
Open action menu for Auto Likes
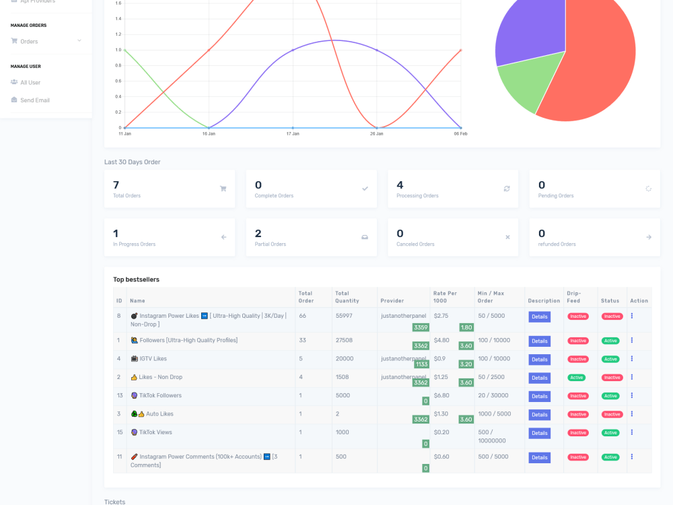point(632,414)
